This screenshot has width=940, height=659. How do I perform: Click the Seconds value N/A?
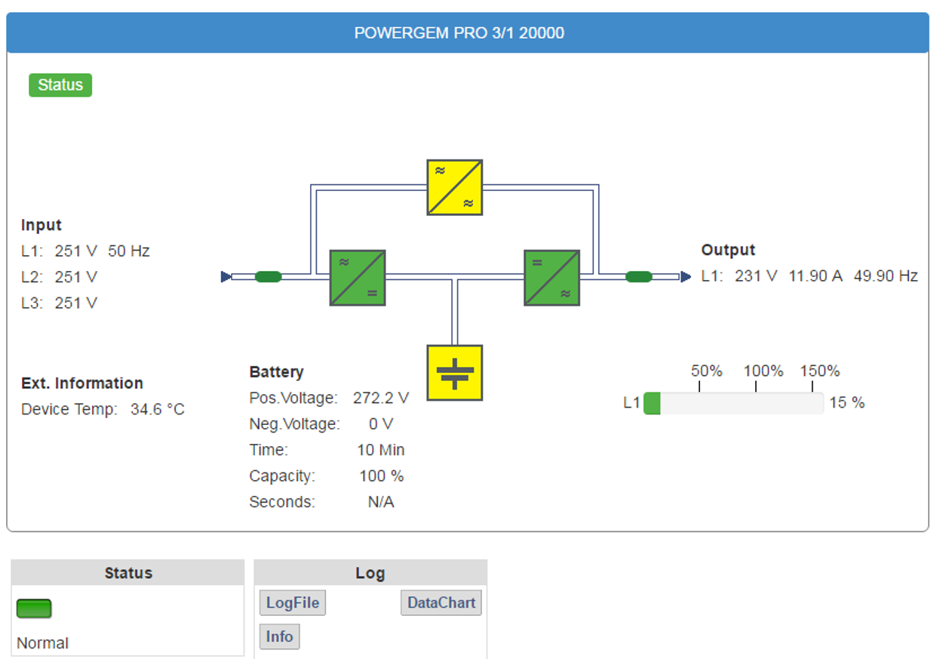(381, 502)
